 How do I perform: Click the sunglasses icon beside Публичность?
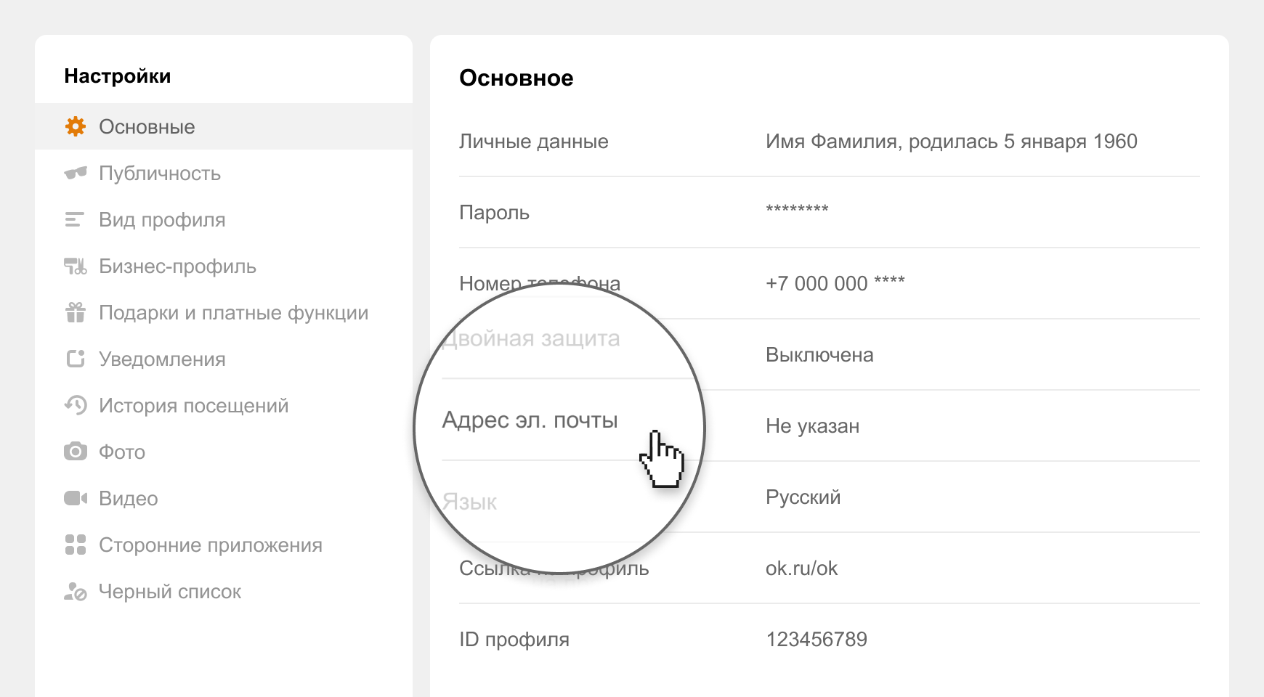(x=76, y=173)
